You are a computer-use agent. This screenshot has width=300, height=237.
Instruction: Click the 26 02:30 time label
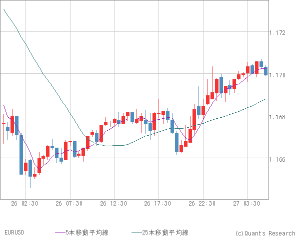(x=24, y=204)
